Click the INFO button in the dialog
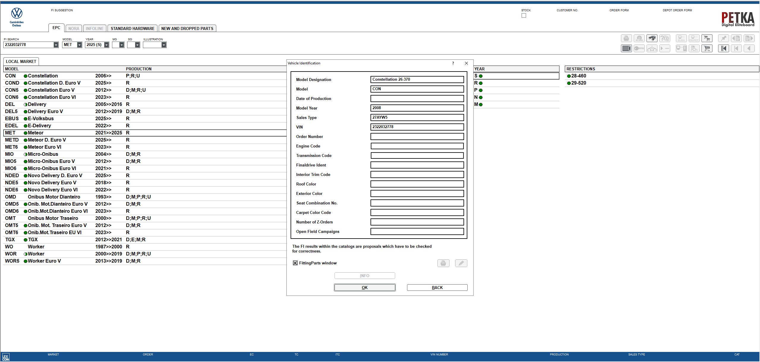The width and height of the screenshot is (760, 362). tap(365, 276)
